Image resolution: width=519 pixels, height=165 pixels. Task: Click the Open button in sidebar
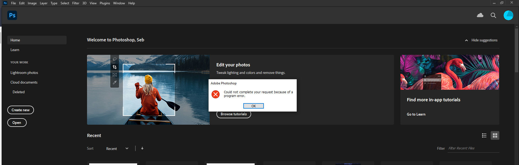click(x=17, y=123)
